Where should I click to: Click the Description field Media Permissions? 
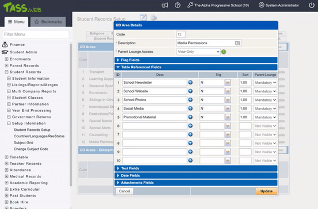coord(209,43)
